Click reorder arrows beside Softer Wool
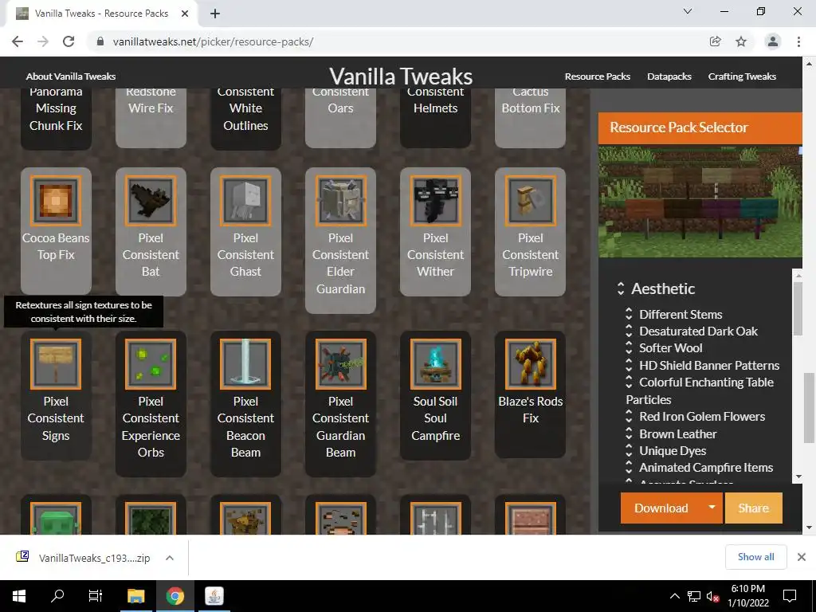Viewport: 816px width, 612px height. [x=629, y=347]
